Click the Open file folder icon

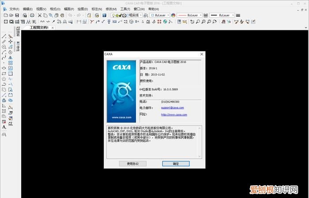click(x=11, y=15)
